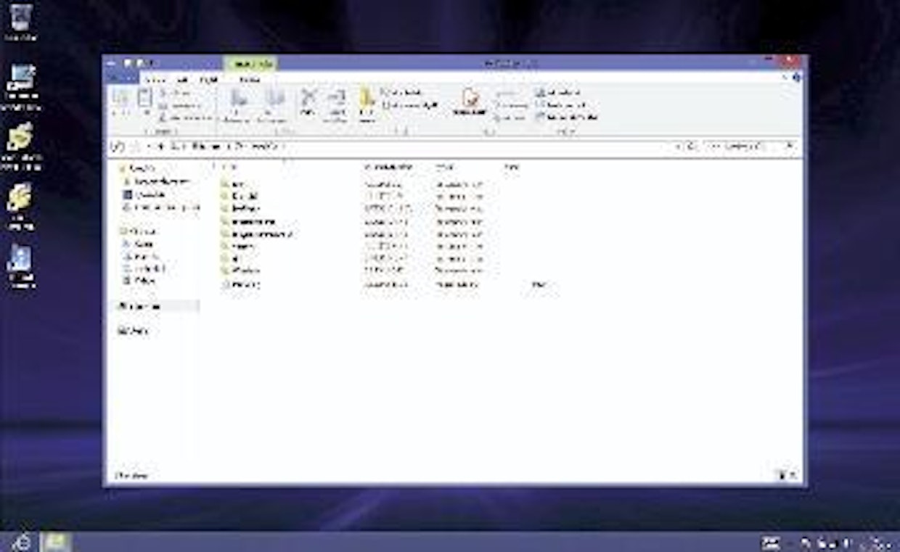This screenshot has width=900, height=552.
Task: Click the Help icon in the ribbon corner
Action: [797, 77]
